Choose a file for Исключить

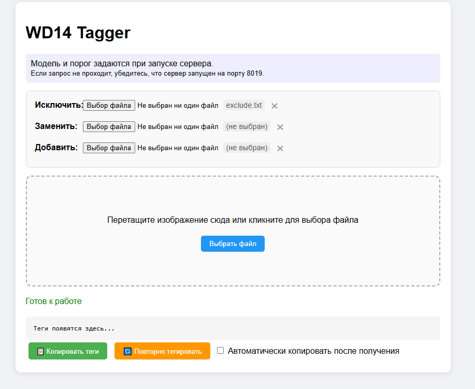point(109,106)
